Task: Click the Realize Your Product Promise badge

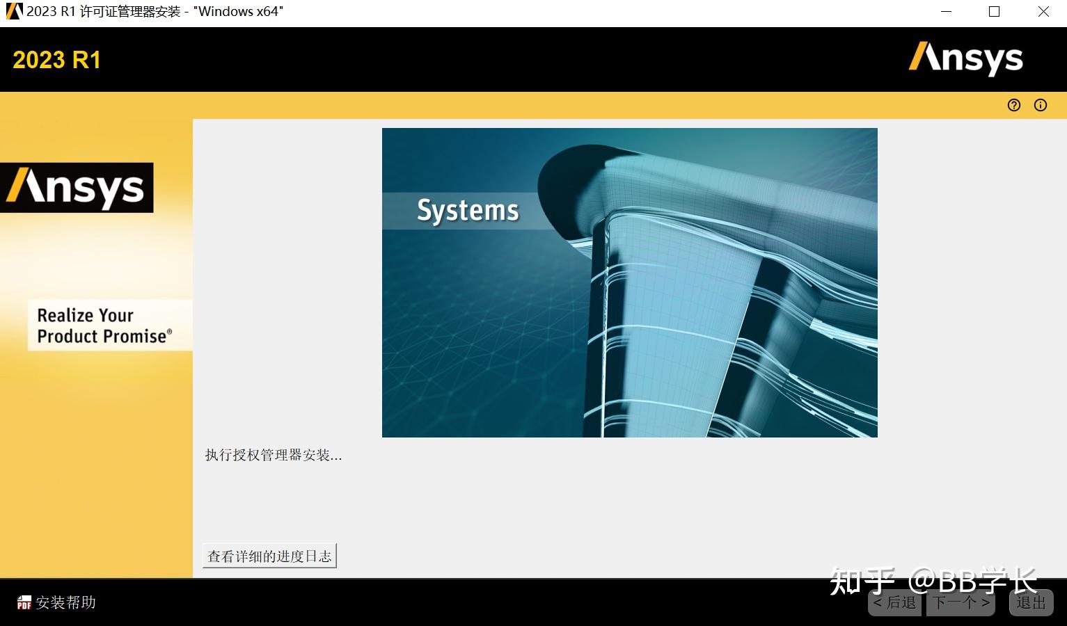Action: tap(109, 325)
